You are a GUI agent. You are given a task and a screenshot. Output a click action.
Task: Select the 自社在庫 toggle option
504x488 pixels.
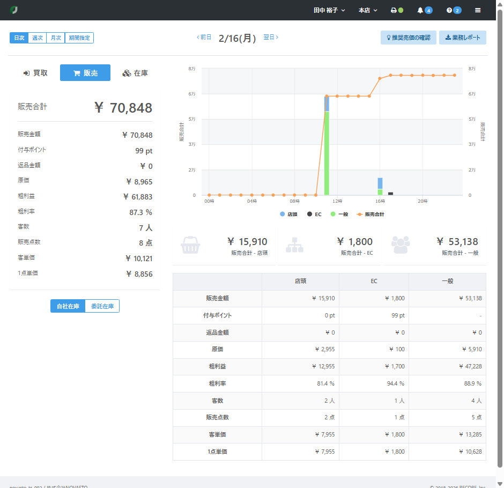[68, 306]
